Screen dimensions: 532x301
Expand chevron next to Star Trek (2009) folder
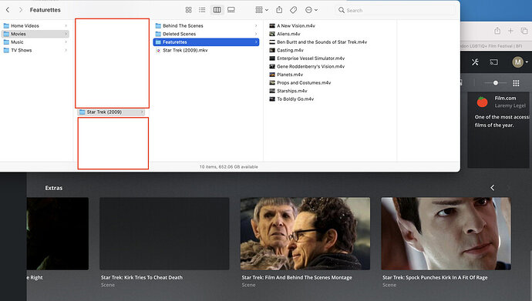142,112
